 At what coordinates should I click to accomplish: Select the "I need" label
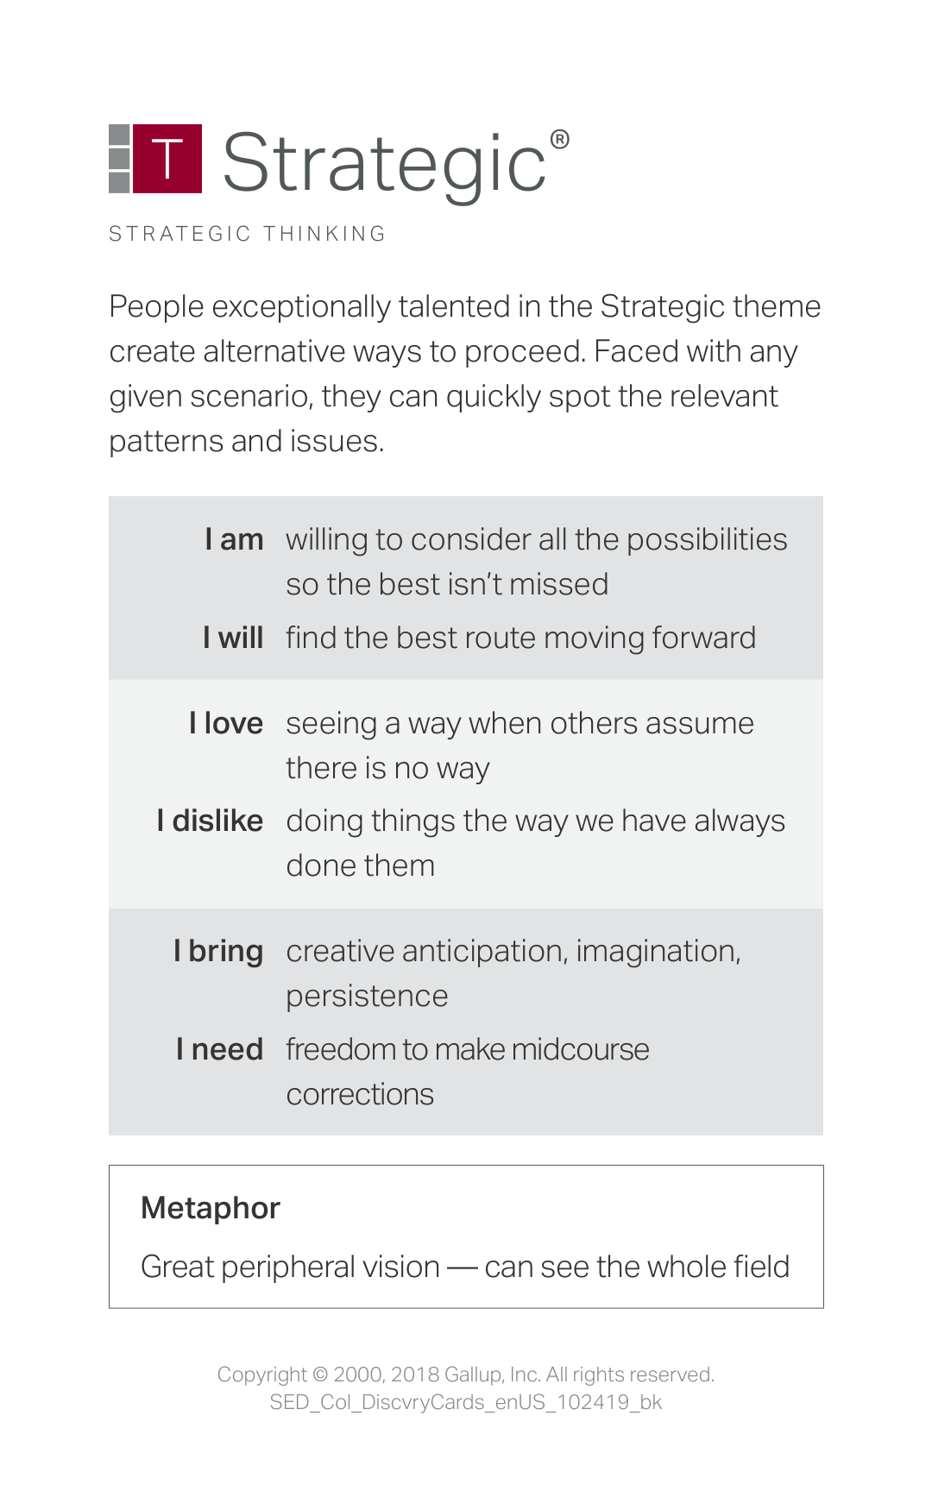click(219, 1049)
